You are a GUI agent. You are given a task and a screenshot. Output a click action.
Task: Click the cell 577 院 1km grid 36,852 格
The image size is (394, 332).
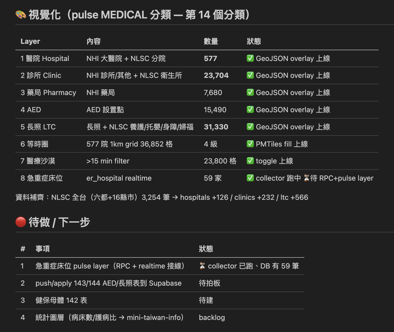click(x=130, y=144)
